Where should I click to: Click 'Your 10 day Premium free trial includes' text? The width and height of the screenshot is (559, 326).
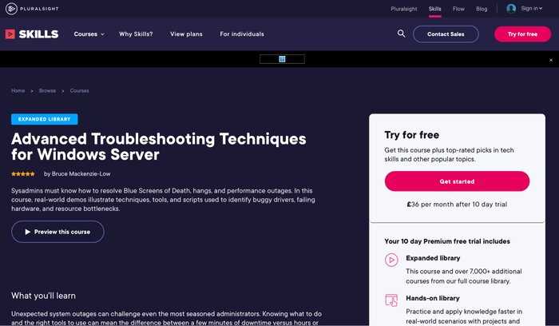(447, 241)
